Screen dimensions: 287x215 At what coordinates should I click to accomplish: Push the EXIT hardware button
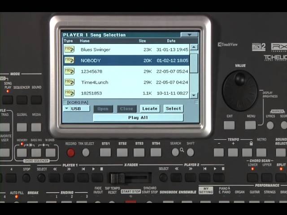pyautogui.click(x=229, y=125)
